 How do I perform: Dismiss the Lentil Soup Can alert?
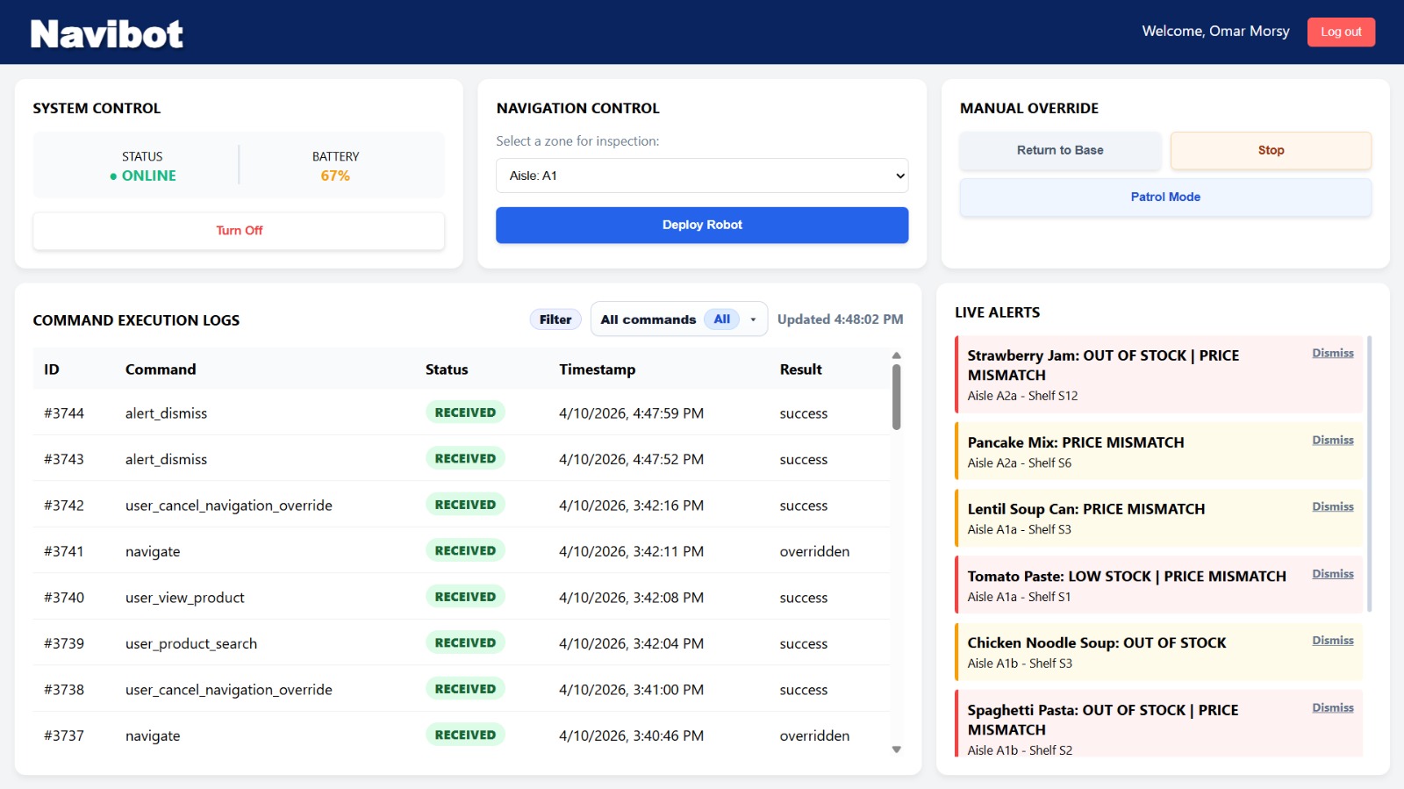pos(1332,506)
